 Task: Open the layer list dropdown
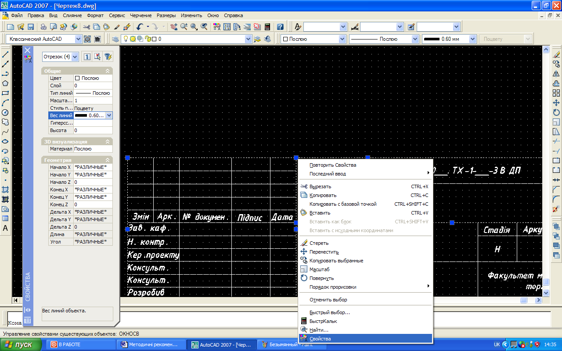[x=248, y=39]
